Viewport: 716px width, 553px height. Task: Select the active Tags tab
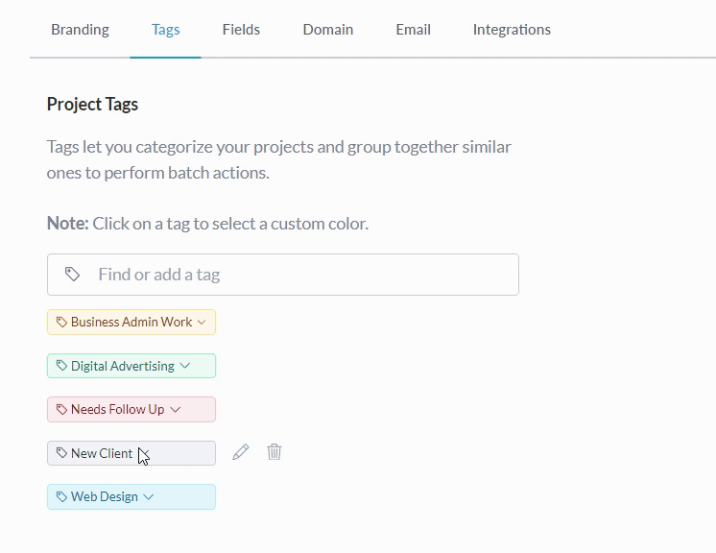165,30
